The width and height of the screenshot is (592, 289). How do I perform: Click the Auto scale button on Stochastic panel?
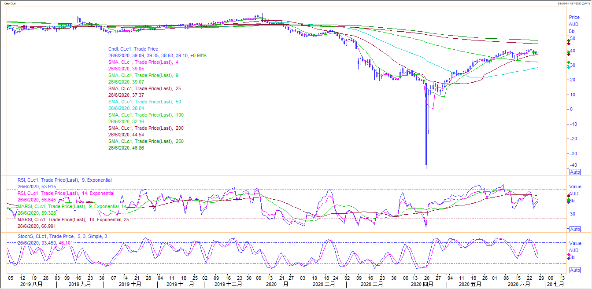(575, 270)
